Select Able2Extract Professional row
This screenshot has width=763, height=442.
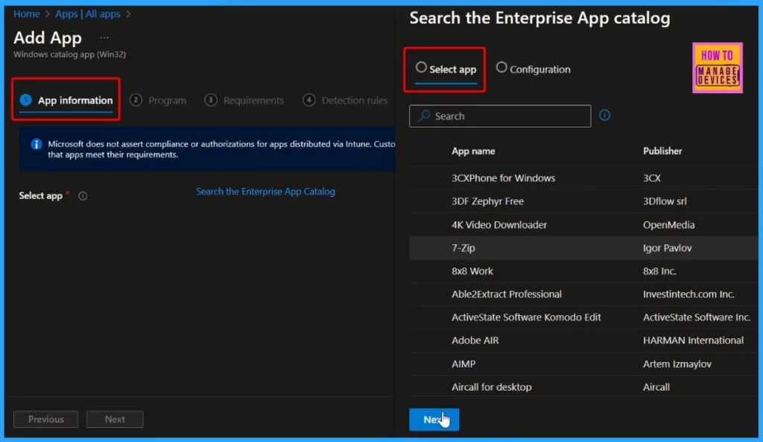(583, 294)
